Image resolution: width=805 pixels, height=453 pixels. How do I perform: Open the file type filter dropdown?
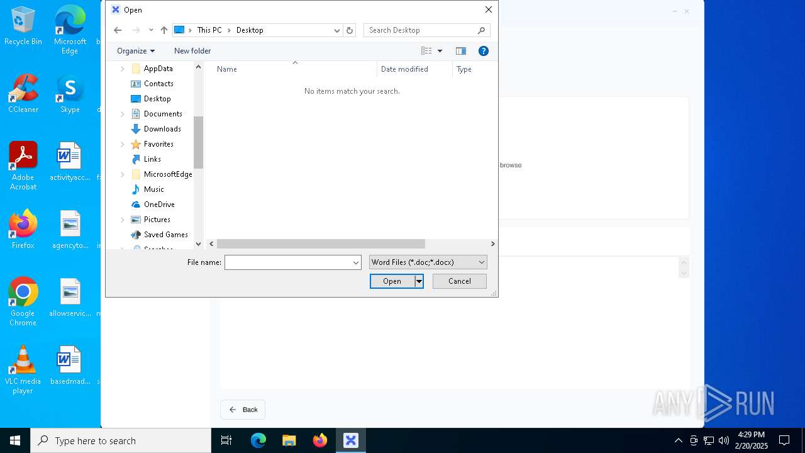tap(428, 262)
